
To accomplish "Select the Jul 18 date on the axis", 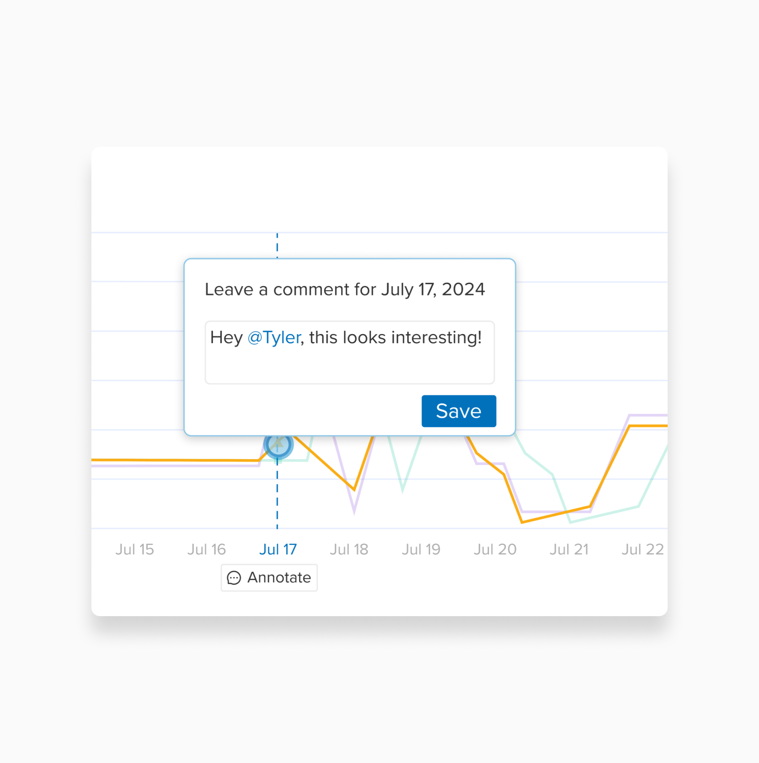I will 349,549.
